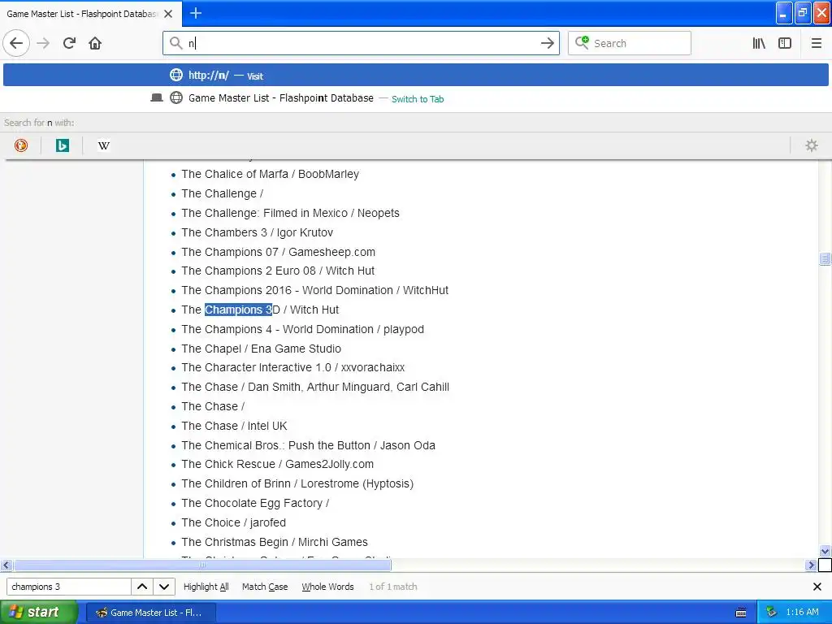The width and height of the screenshot is (832, 624).
Task: Click the horizontal scrollbar left arrow
Action: tap(6, 565)
